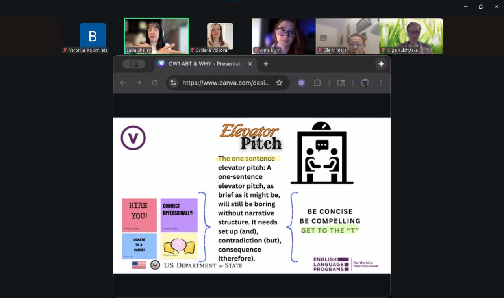The image size is (504, 298).
Task: Open the Extensions puzzle-piece icon
Action: pos(317,83)
